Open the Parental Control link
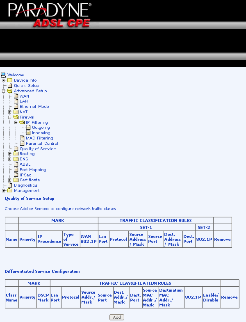 [x=42, y=144]
